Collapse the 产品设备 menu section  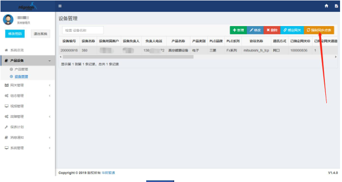click(x=27, y=61)
